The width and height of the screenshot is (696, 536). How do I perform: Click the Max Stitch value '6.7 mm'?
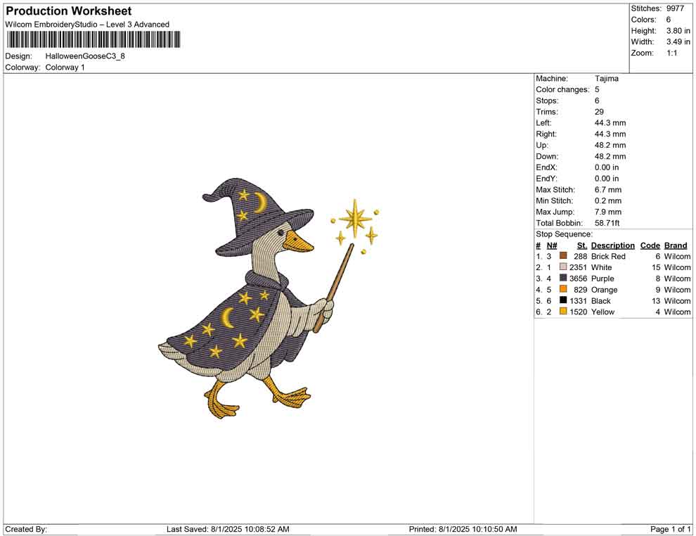click(x=608, y=190)
